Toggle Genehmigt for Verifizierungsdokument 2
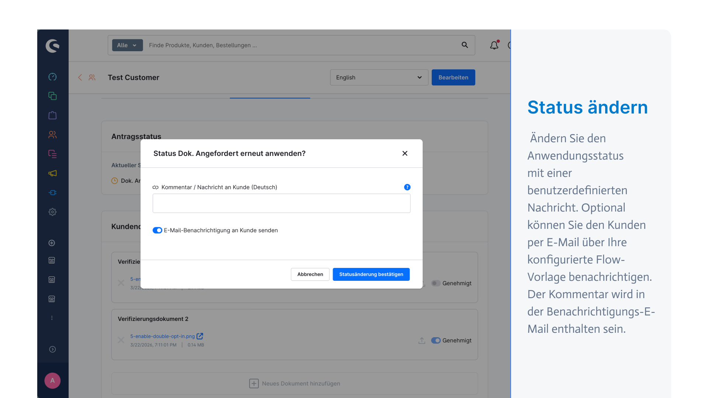 436,341
